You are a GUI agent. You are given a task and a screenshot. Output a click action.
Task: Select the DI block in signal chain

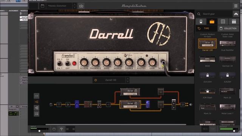(68, 105)
